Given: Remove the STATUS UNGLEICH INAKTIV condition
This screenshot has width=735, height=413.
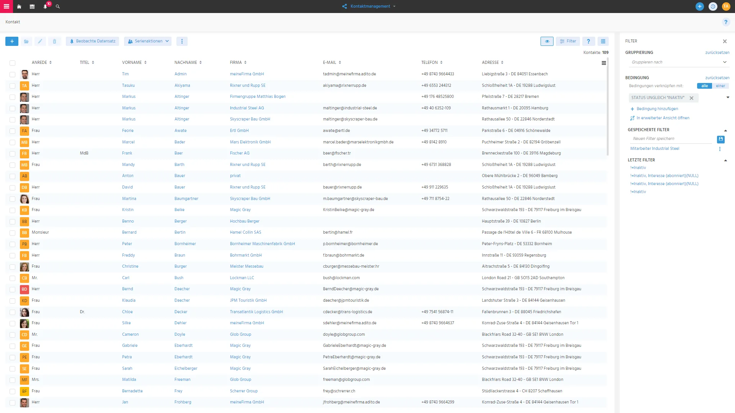Looking at the screenshot, I should coord(691,98).
